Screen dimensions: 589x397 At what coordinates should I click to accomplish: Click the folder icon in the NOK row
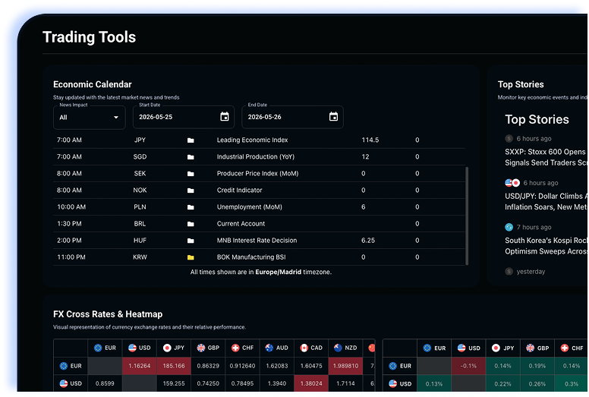(x=191, y=191)
